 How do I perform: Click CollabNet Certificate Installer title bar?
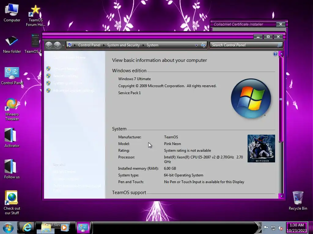[244, 24]
